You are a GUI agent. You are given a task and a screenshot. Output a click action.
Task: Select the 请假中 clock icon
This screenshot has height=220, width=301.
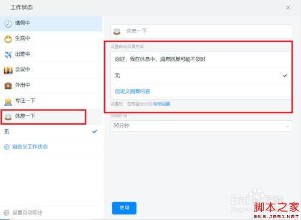pyautogui.click(x=8, y=23)
